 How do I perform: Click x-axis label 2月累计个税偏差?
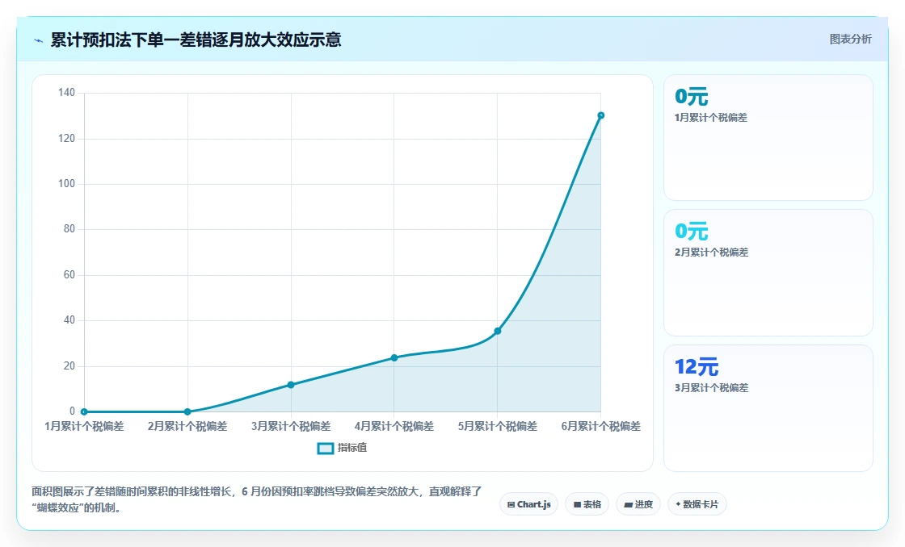187,426
